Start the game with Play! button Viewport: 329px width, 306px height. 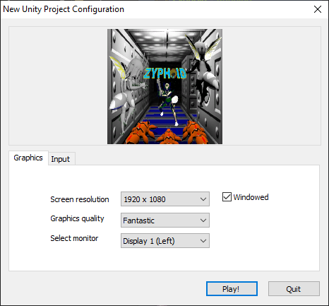point(232,288)
